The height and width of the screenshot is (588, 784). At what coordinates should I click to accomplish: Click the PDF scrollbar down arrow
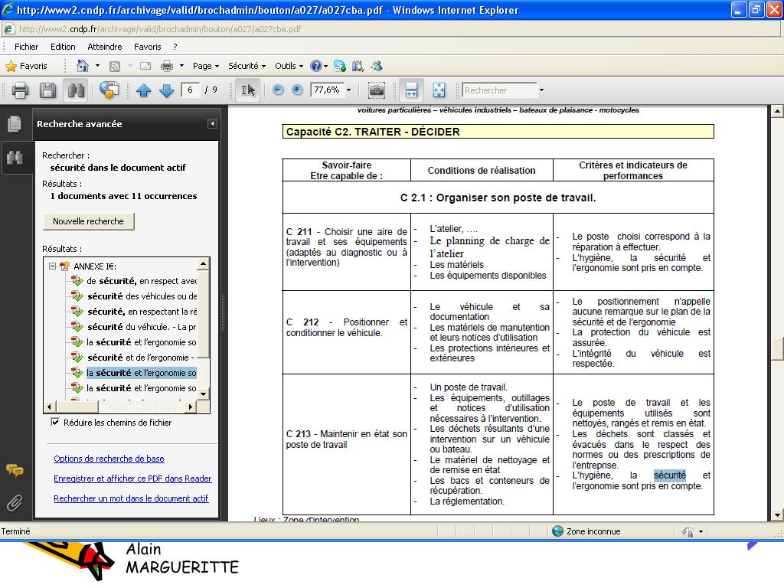[777, 515]
